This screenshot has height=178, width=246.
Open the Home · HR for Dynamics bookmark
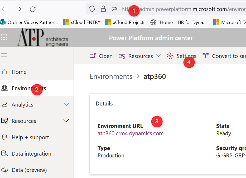[x=179, y=22]
